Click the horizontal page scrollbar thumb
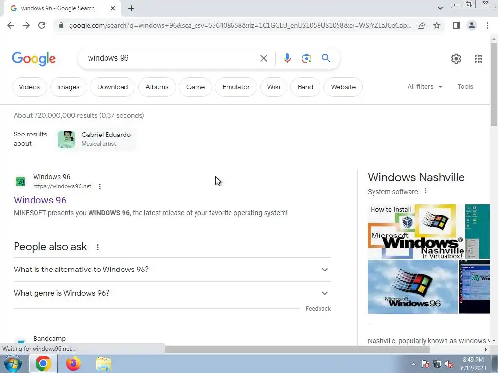 click(297, 349)
